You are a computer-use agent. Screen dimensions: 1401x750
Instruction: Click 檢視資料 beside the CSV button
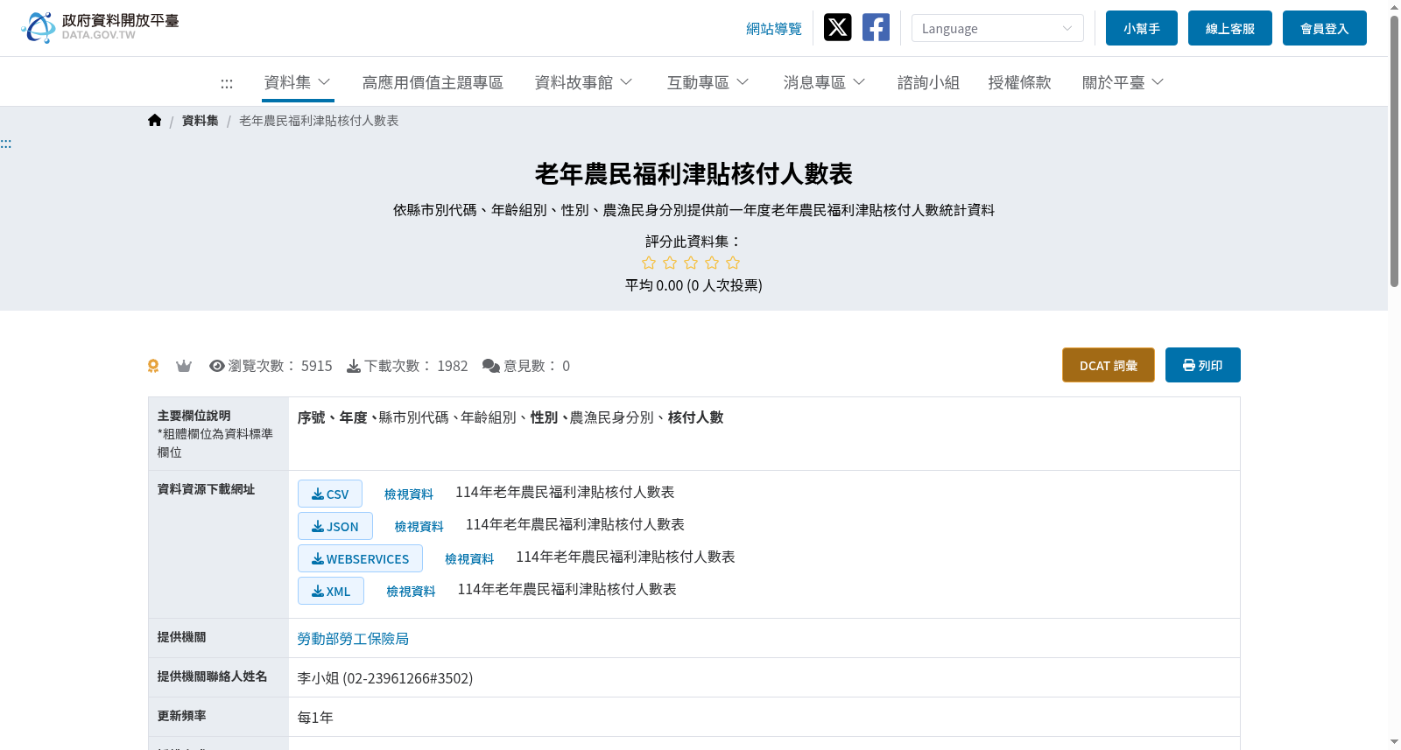pos(409,494)
